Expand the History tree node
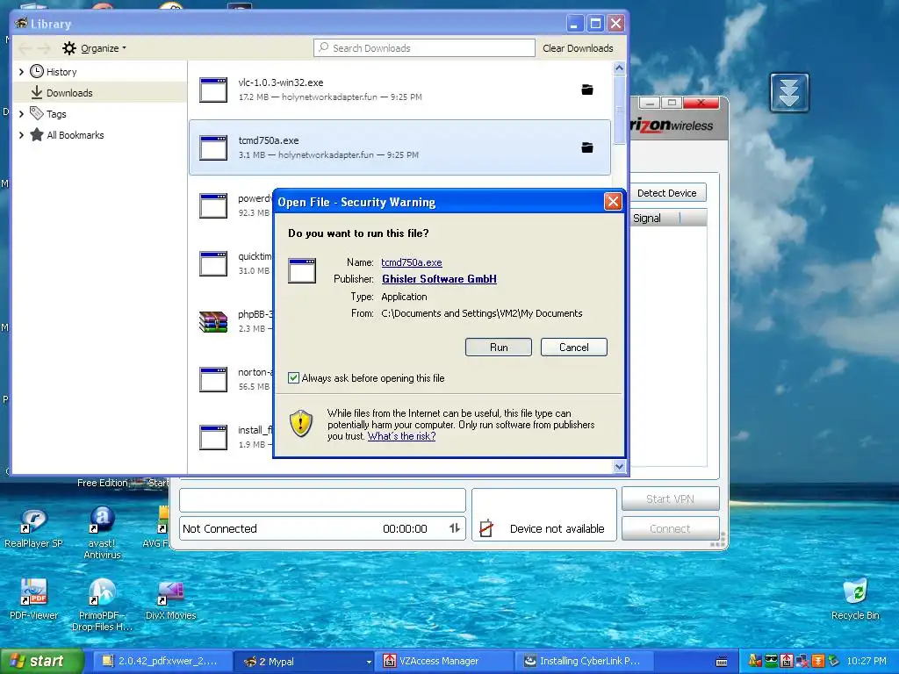 tap(21, 72)
